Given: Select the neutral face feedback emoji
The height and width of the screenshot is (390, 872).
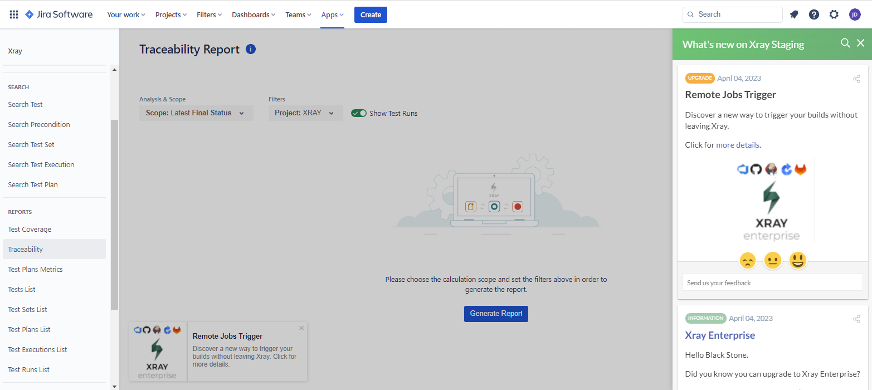Looking at the screenshot, I should (772, 260).
